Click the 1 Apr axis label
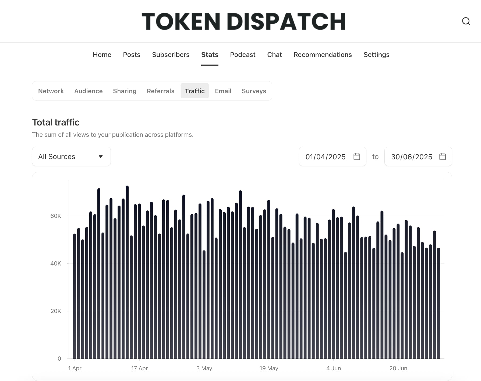481x381 pixels. click(x=75, y=368)
